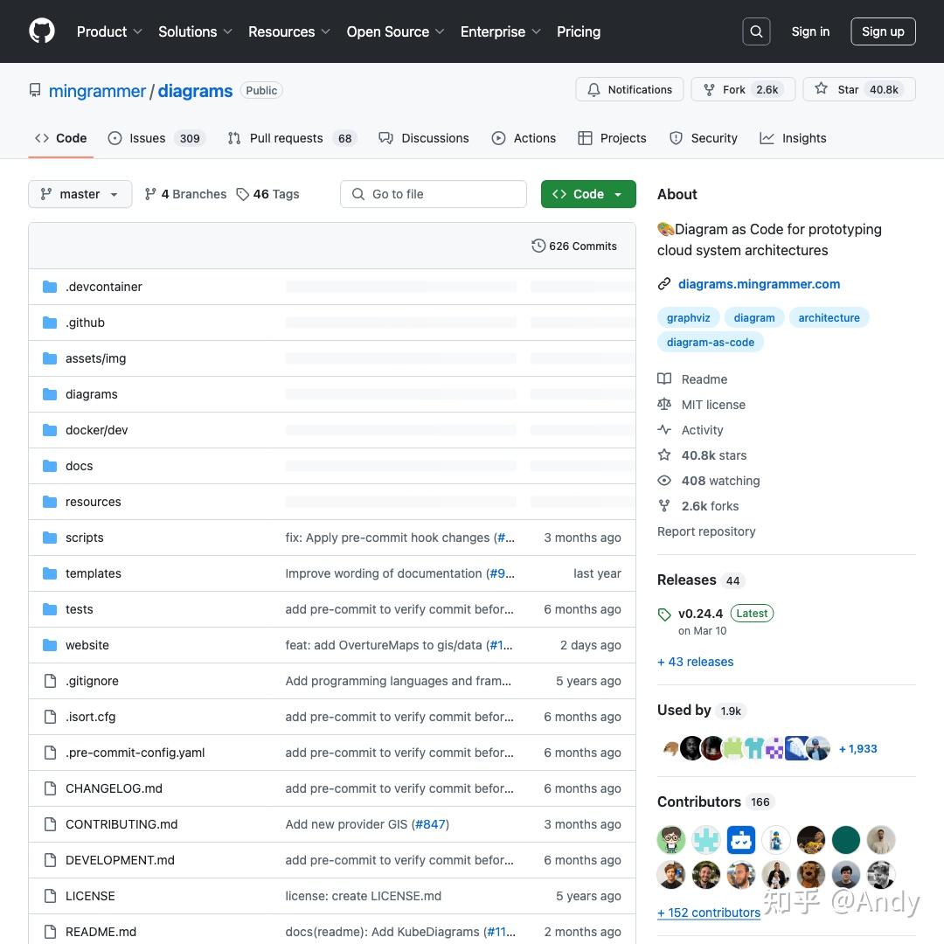The height and width of the screenshot is (944, 944).
Task: Click the graphviz topic tag
Action: click(688, 317)
